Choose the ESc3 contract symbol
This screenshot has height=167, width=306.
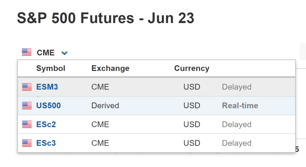coord(46,143)
